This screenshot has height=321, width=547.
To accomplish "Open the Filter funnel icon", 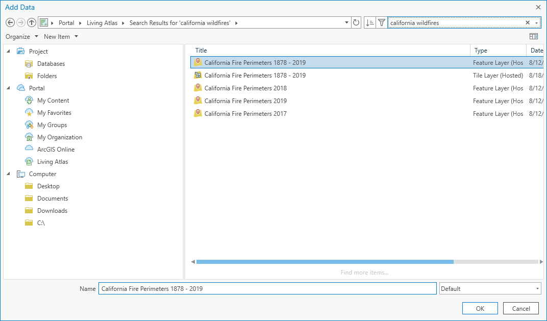I will pyautogui.click(x=381, y=22).
